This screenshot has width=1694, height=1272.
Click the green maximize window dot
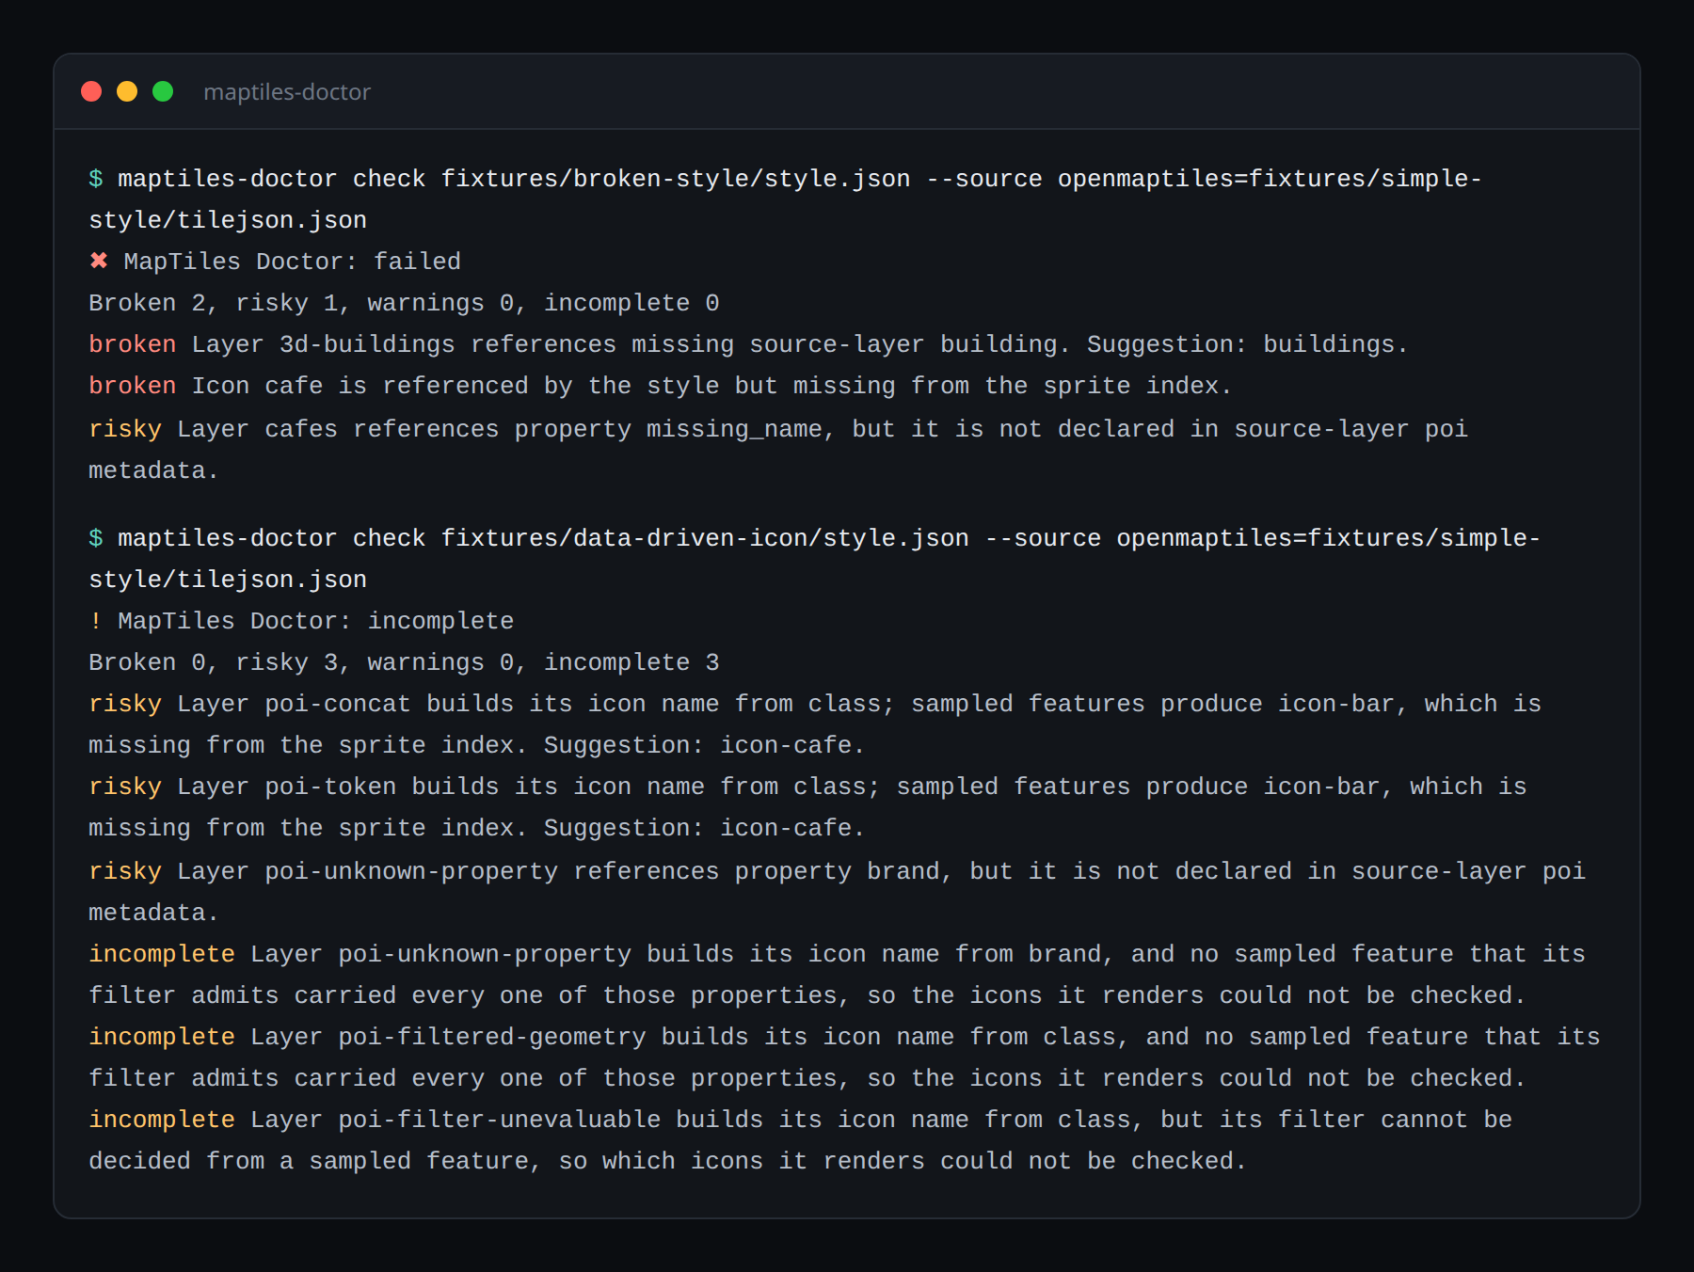coord(163,91)
